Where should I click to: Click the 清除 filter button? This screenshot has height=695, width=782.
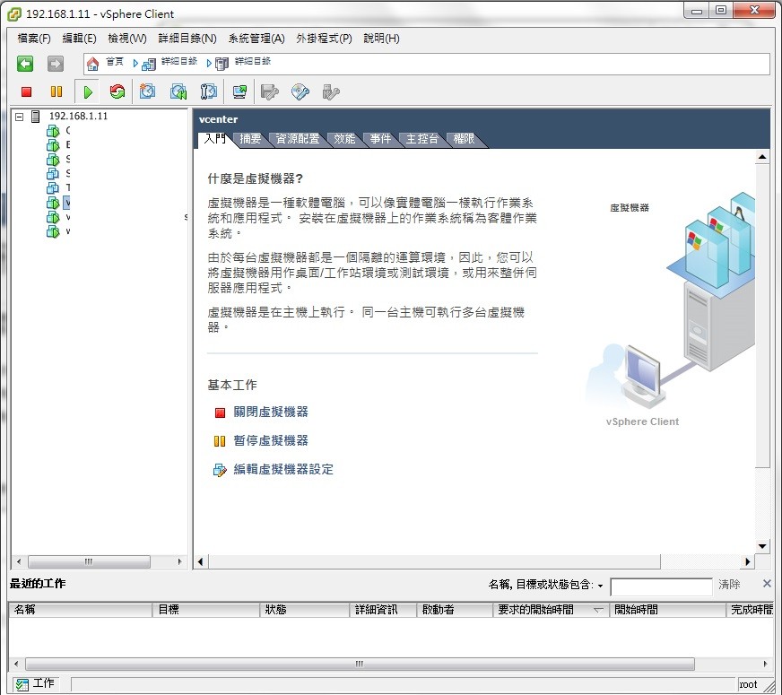(729, 585)
